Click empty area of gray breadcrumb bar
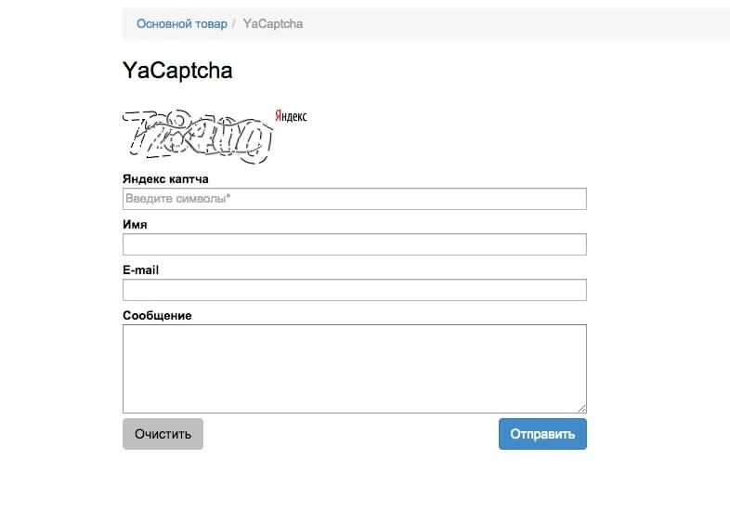730x512 pixels. (x=511, y=24)
